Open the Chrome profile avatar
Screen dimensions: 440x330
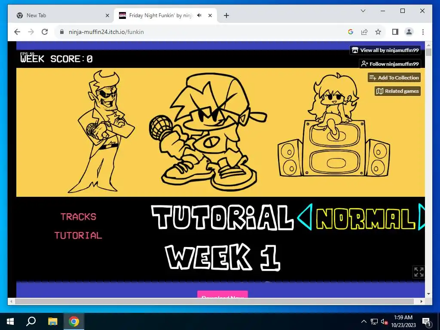[x=409, y=32]
